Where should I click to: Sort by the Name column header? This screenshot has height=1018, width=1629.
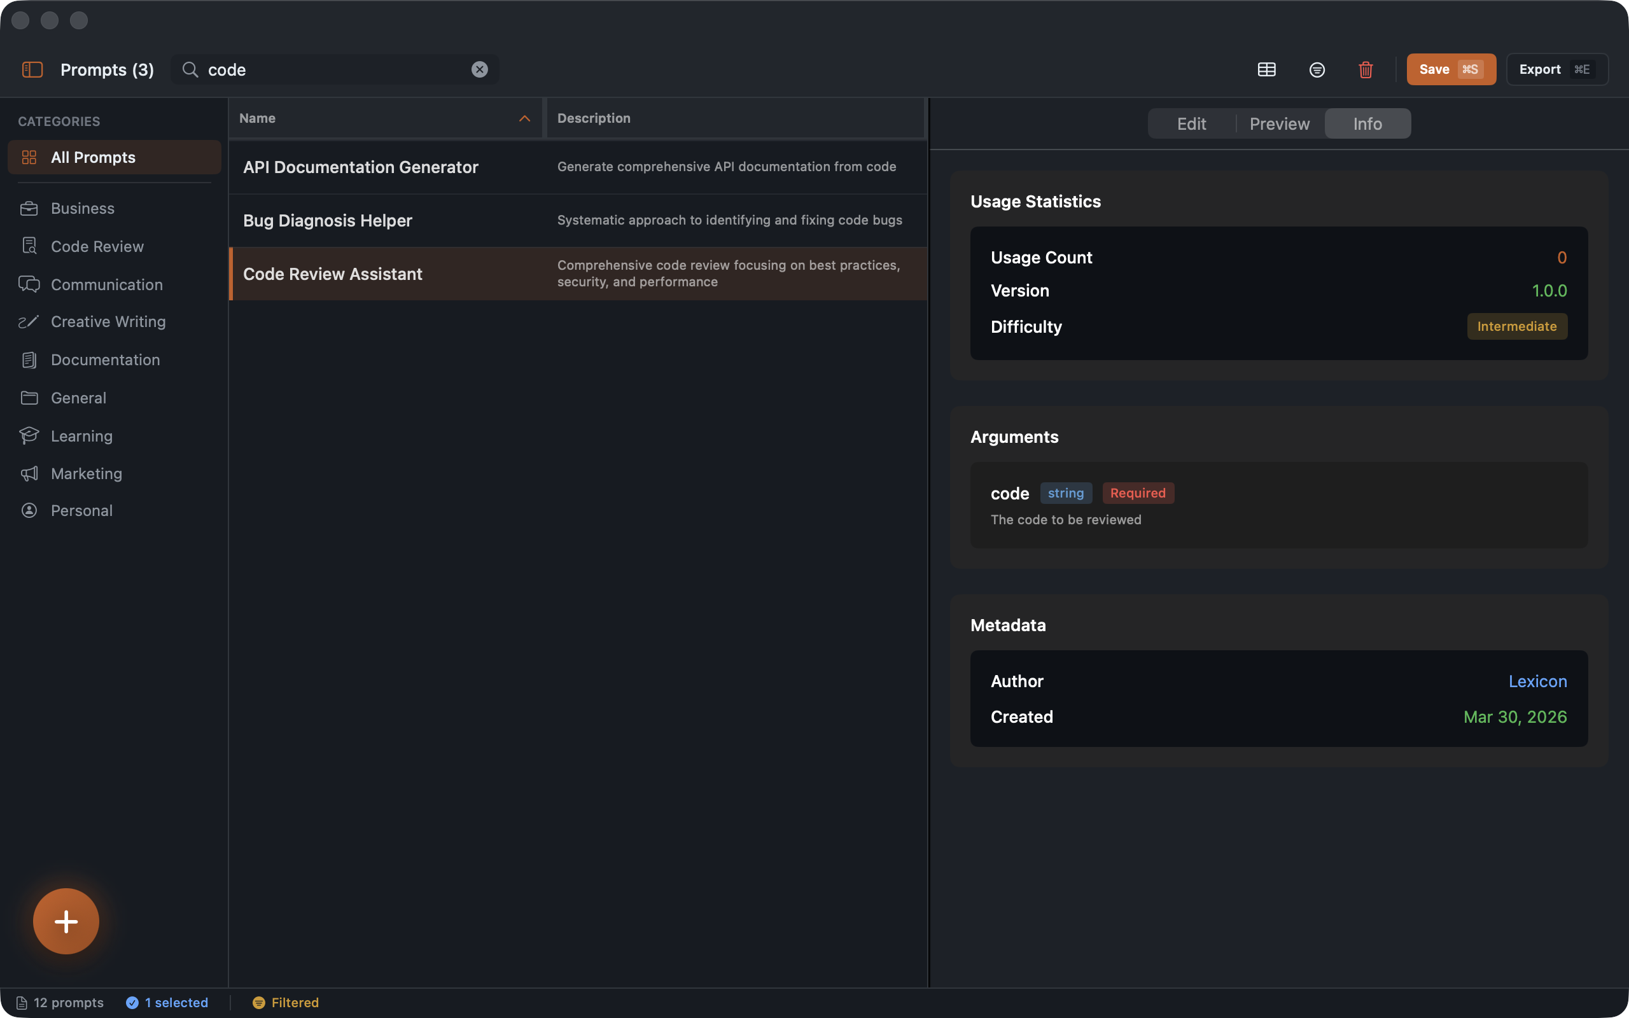pyautogui.click(x=385, y=118)
